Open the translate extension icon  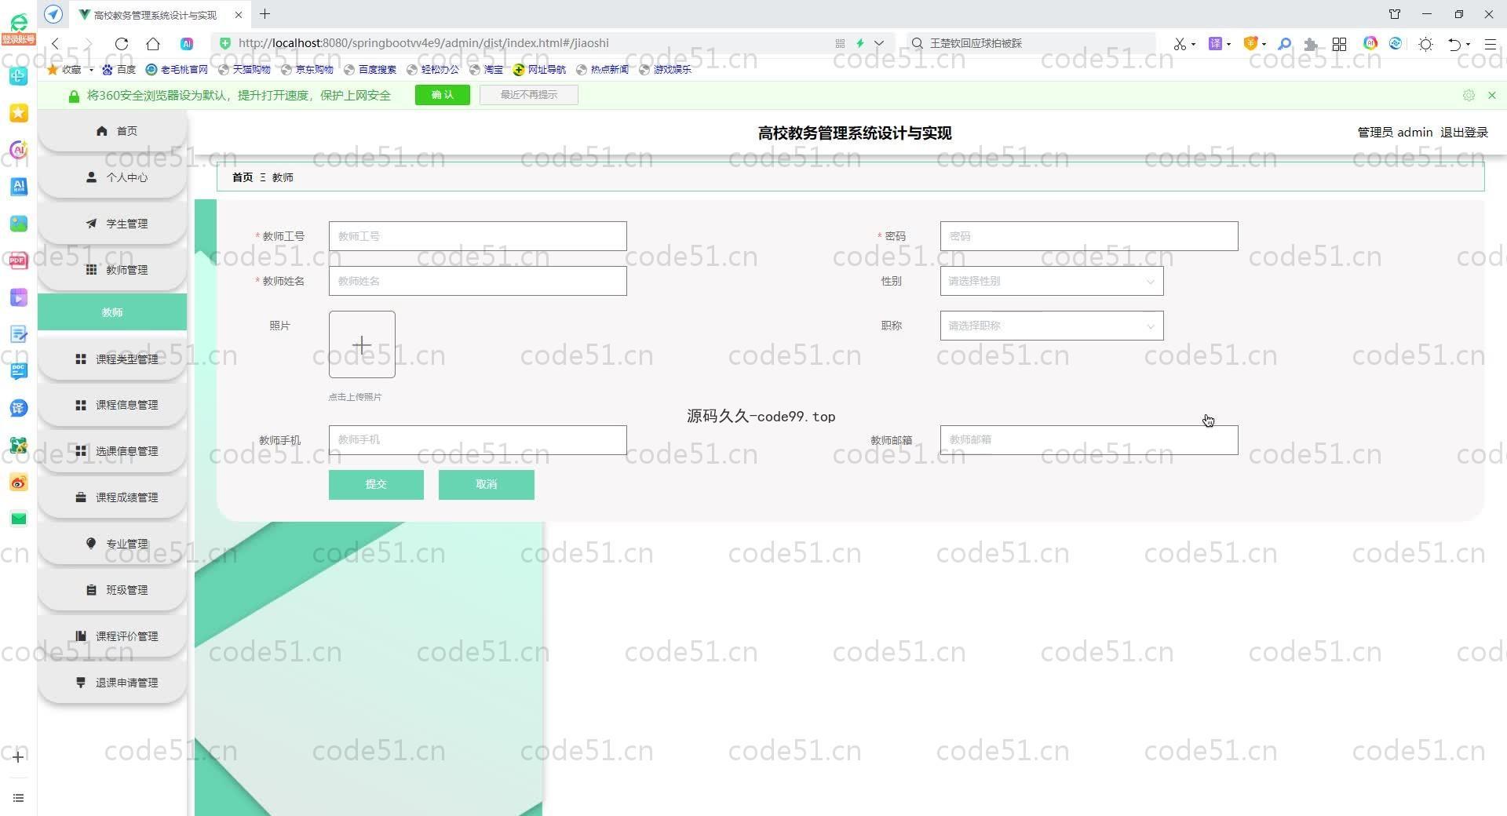[x=1215, y=44]
